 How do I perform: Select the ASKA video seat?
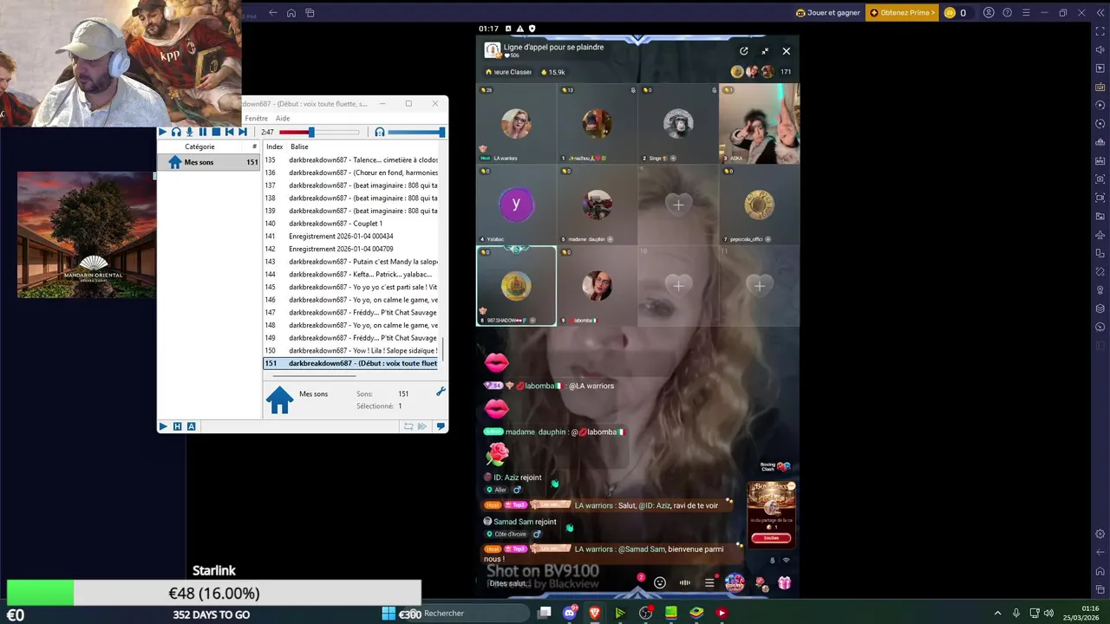[760, 124]
